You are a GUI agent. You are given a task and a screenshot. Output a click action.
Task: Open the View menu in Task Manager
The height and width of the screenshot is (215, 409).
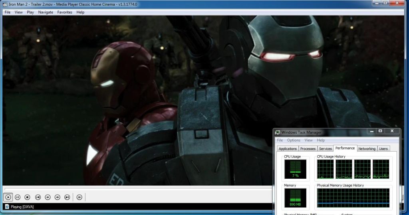pyautogui.click(x=309, y=140)
